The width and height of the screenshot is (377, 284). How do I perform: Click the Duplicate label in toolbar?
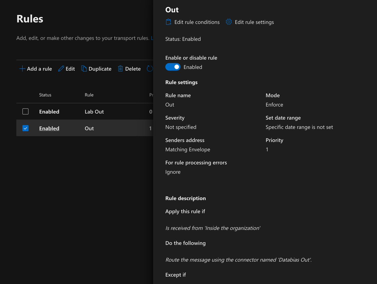(100, 69)
